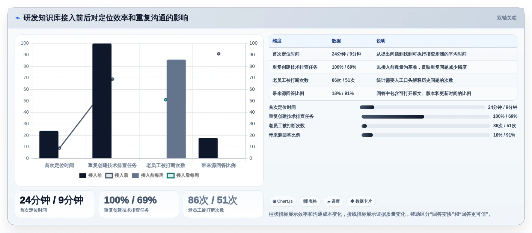Click the 数据 column header

point(336,41)
